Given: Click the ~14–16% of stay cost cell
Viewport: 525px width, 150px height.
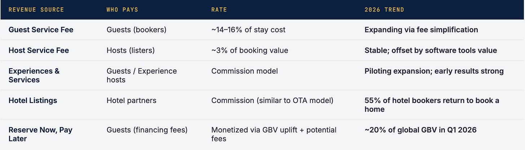Looking at the screenshot, I should 248,30.
